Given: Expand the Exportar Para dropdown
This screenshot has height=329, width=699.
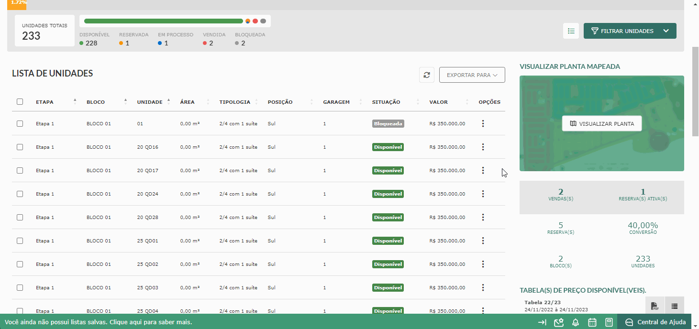Looking at the screenshot, I should click(x=472, y=75).
